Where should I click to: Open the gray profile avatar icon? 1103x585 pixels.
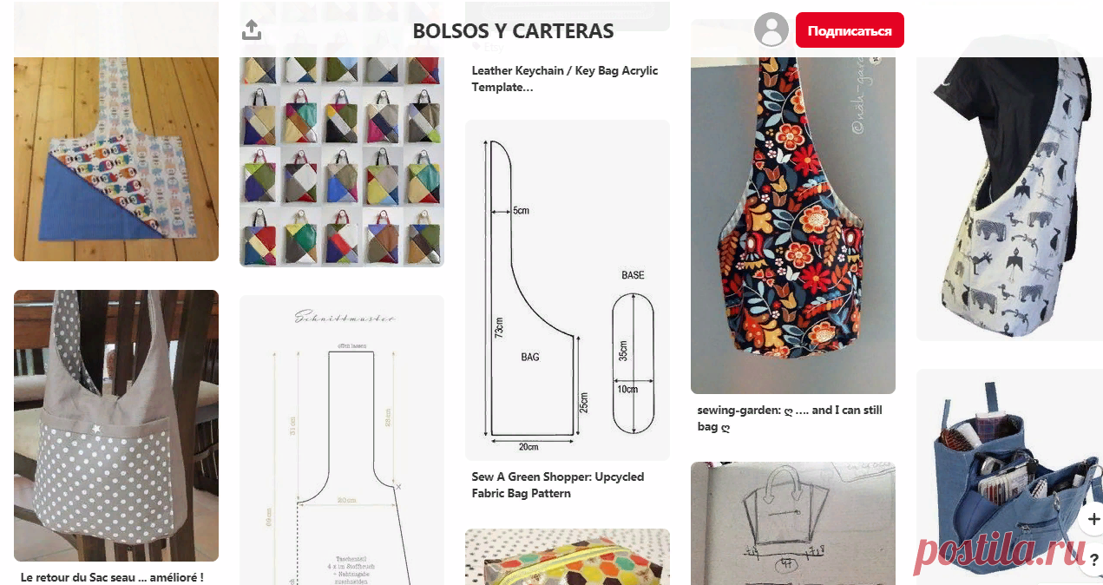[771, 30]
